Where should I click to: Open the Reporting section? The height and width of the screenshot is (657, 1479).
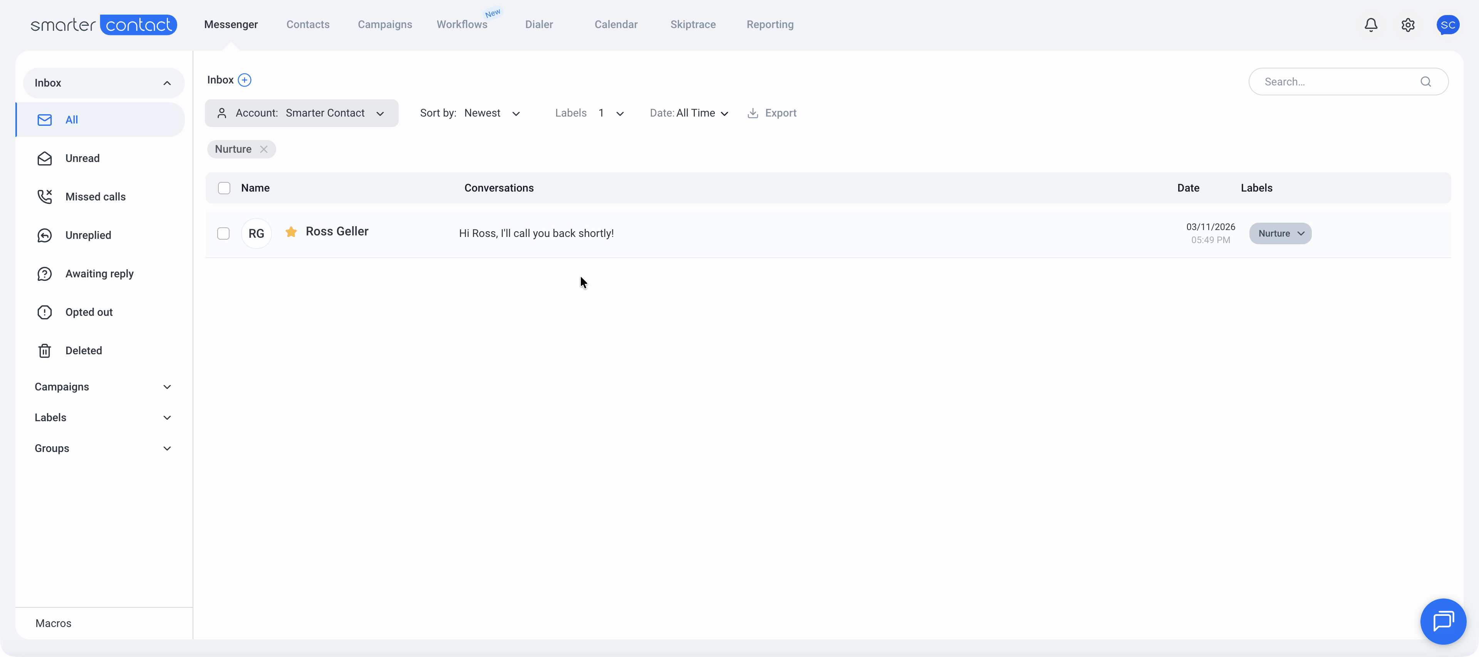770,24
